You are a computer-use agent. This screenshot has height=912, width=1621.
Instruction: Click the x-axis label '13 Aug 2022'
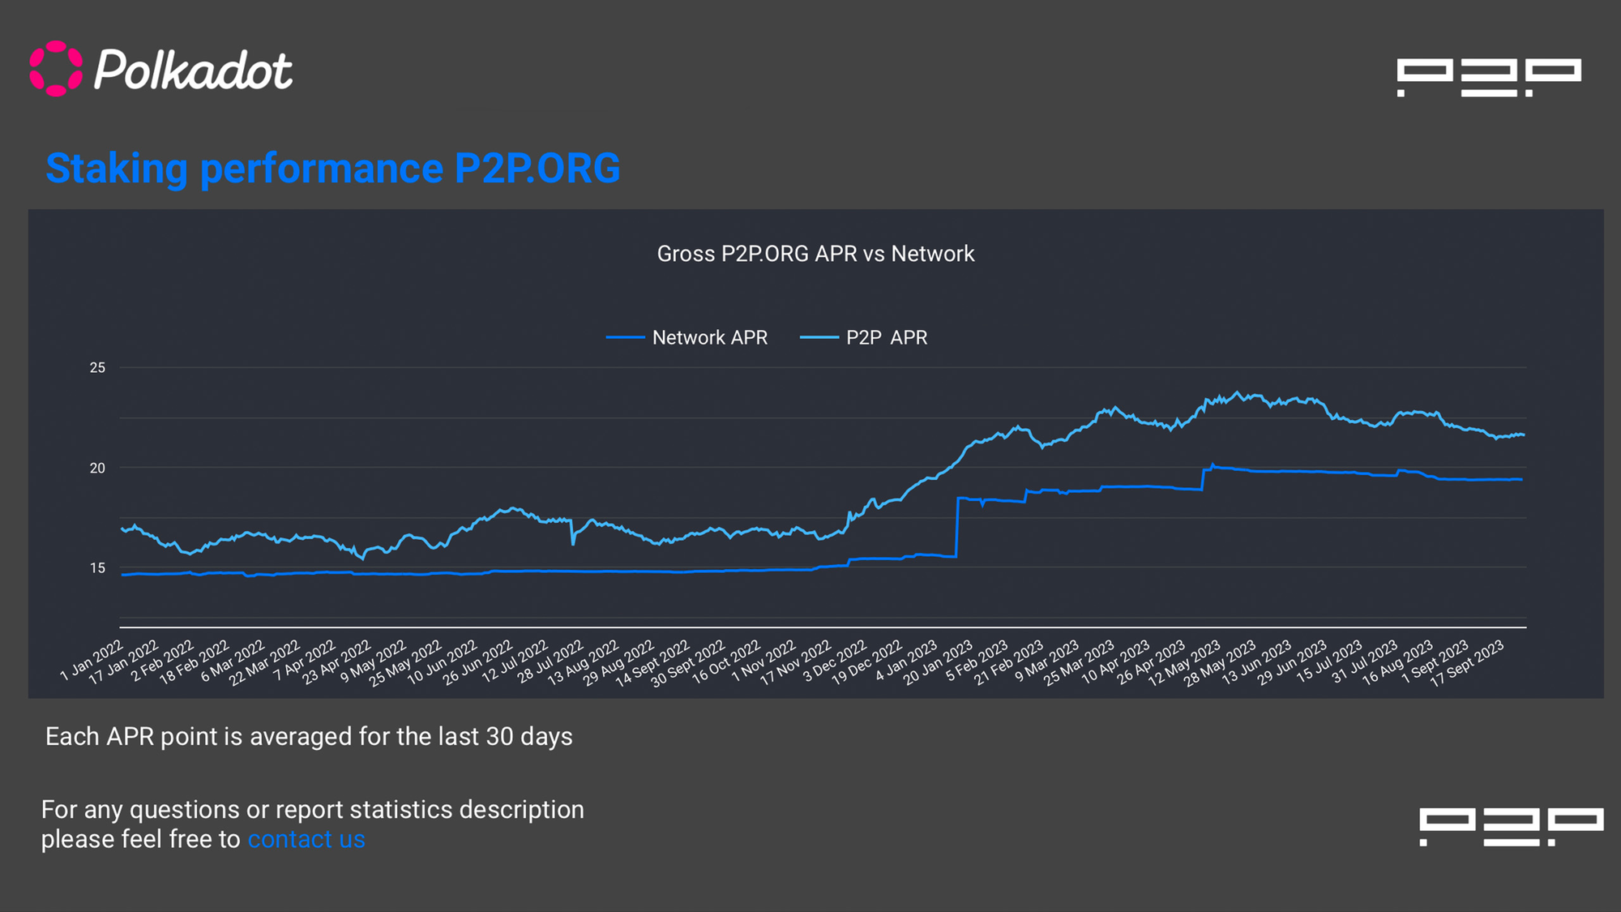tap(584, 663)
